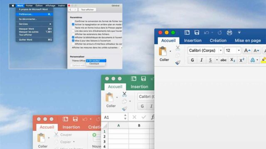Expand the Coller paste arrow in Excel
Screen dimensions: 266x149
click(x=117, y=97)
